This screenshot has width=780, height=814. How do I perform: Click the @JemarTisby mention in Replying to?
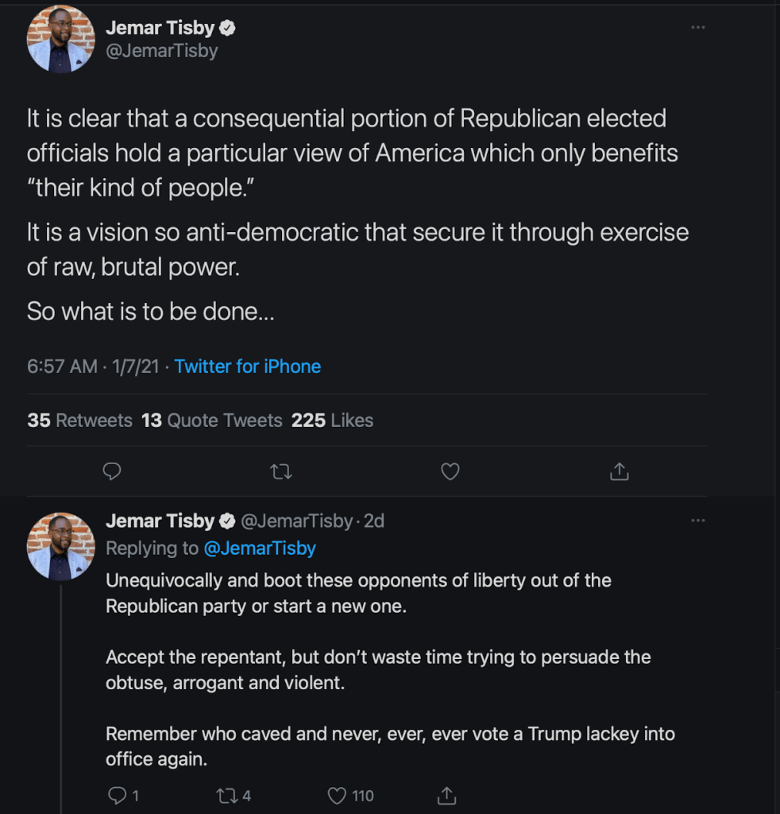click(260, 548)
